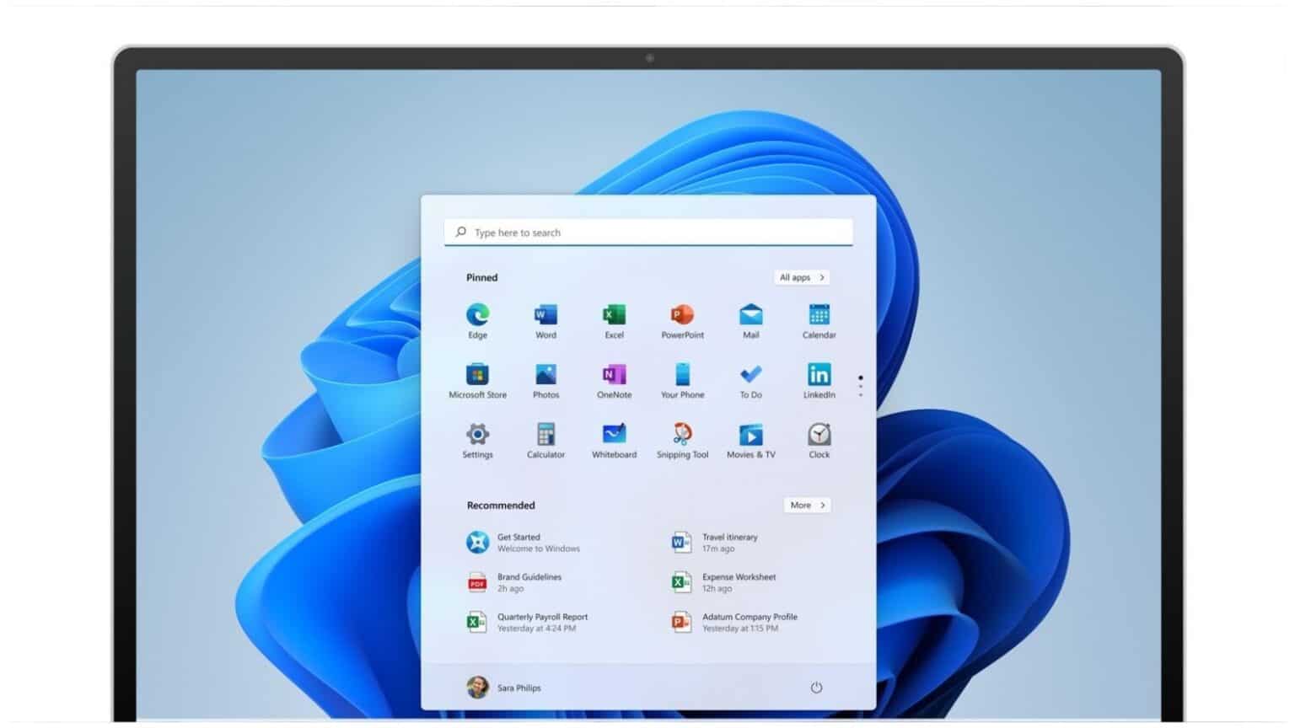Open Sara Philips user account menu
Screen dimensions: 1295x728
coord(503,688)
